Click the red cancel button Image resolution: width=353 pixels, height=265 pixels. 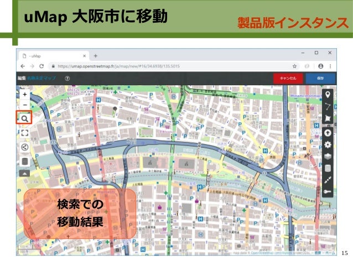tap(288, 79)
